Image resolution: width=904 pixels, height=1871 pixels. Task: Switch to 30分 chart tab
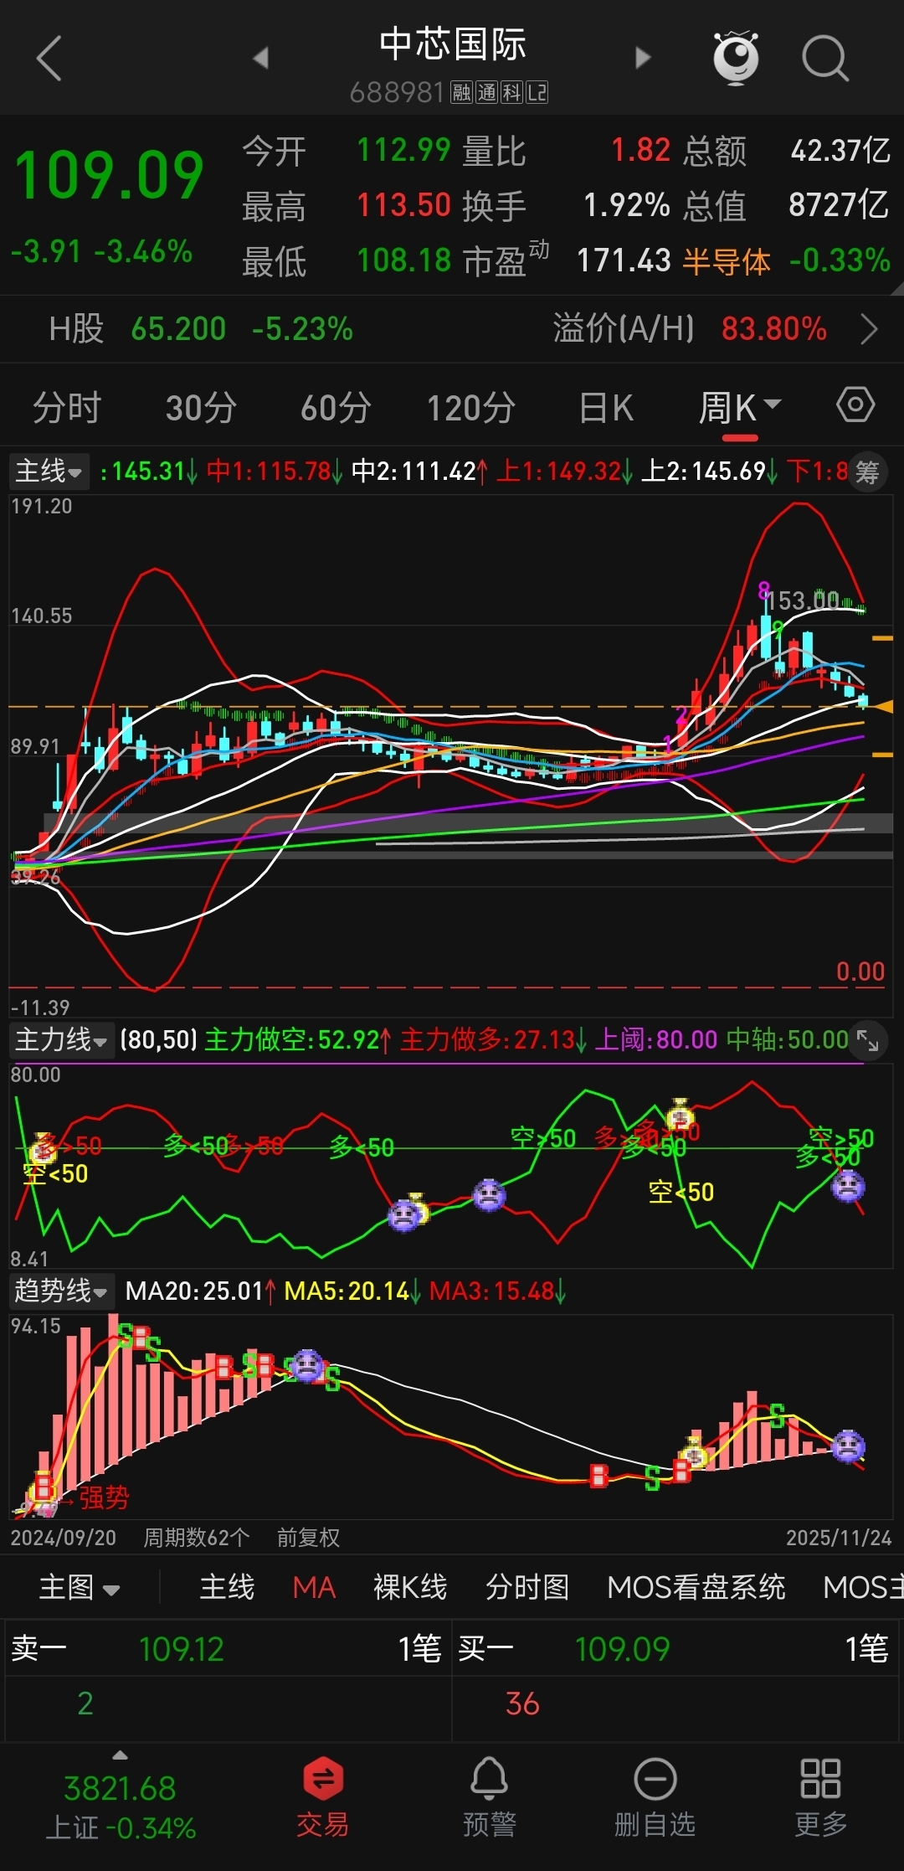tap(201, 409)
